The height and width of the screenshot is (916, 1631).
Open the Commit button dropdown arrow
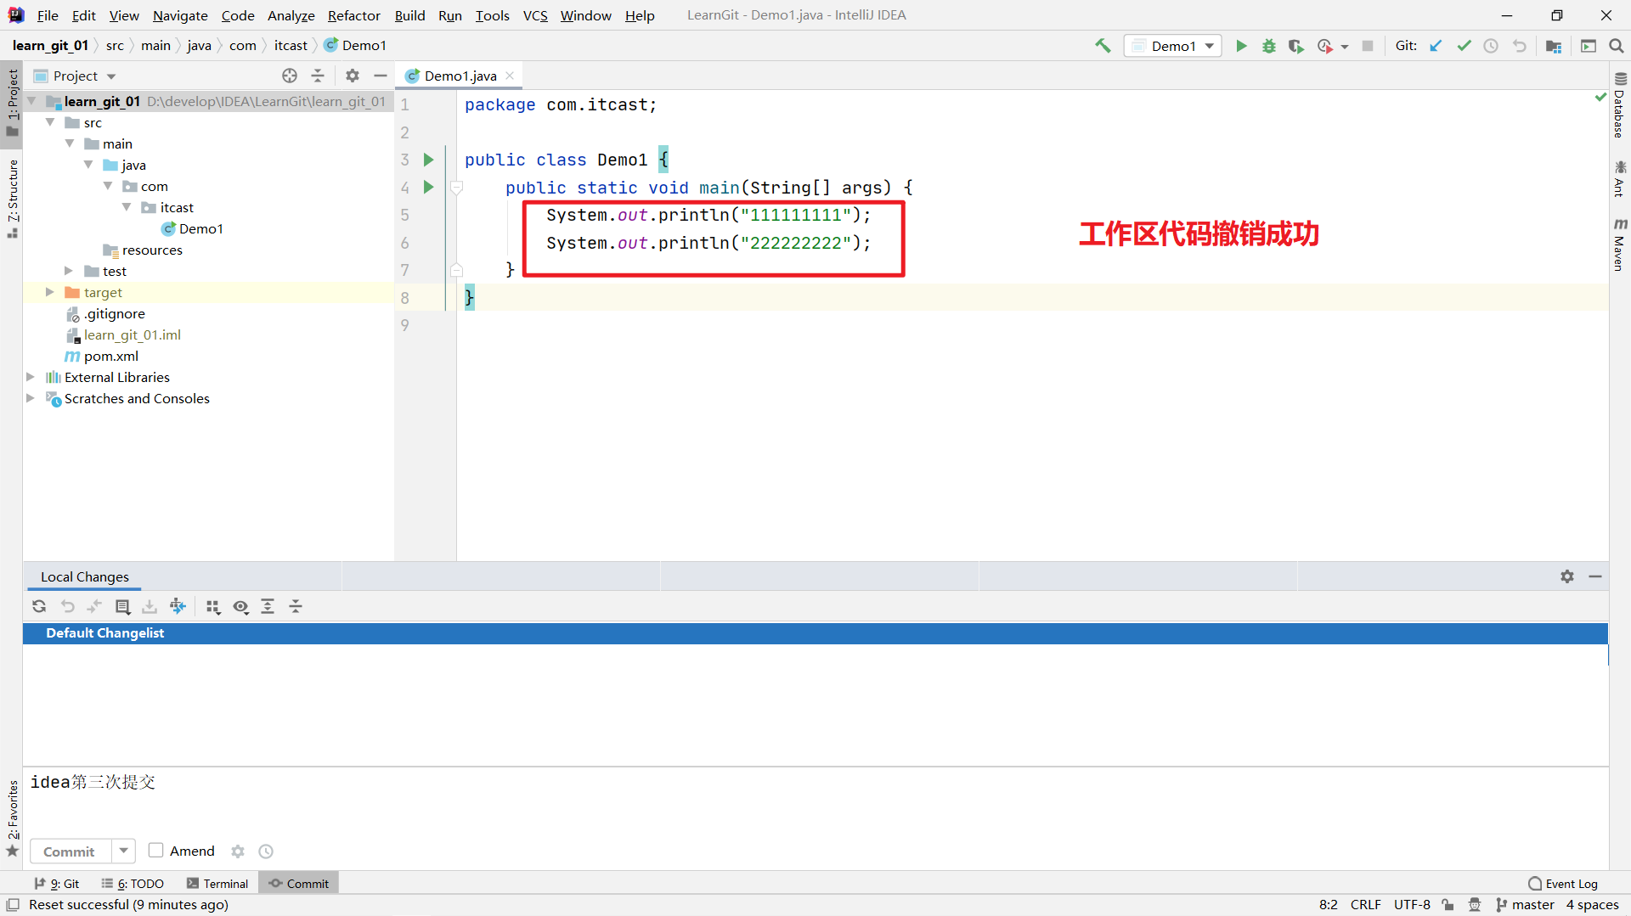point(124,851)
